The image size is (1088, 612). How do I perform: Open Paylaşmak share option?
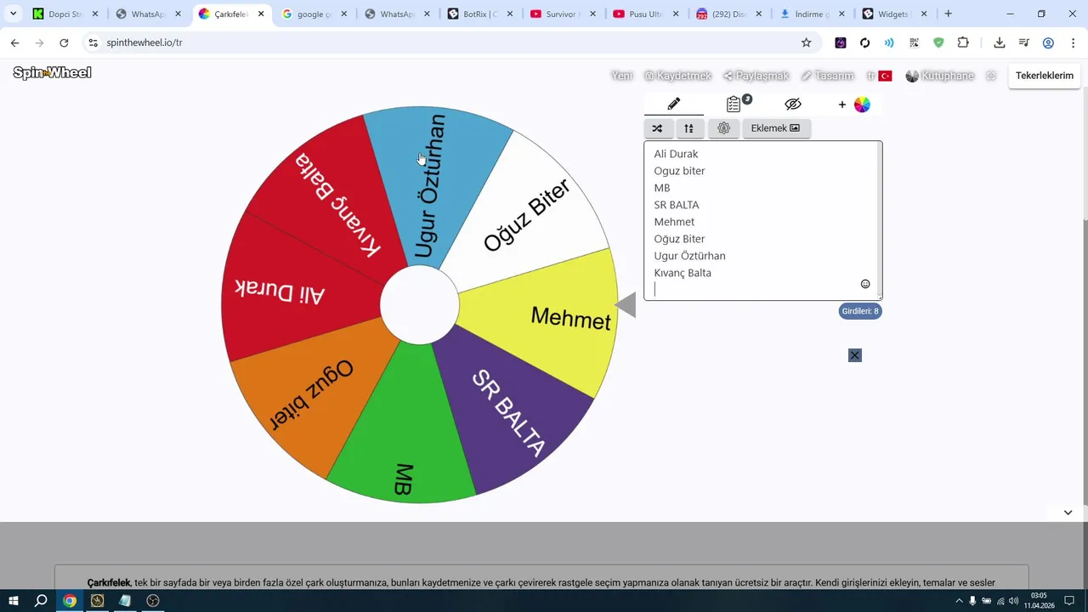coord(756,76)
